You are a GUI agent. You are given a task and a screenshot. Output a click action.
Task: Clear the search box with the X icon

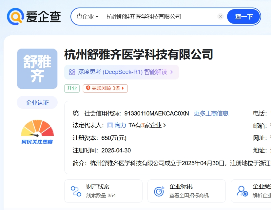point(220,17)
